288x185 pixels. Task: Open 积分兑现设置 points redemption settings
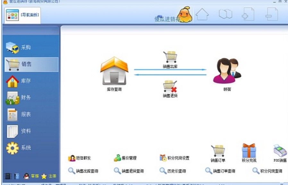[174, 158]
